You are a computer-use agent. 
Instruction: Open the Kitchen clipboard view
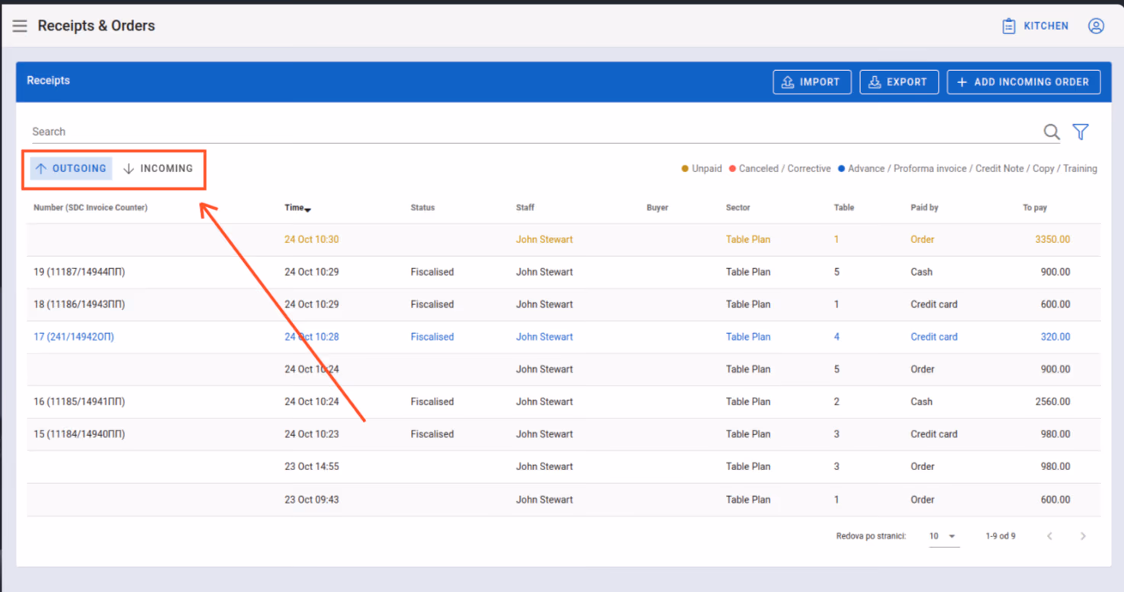point(1035,26)
